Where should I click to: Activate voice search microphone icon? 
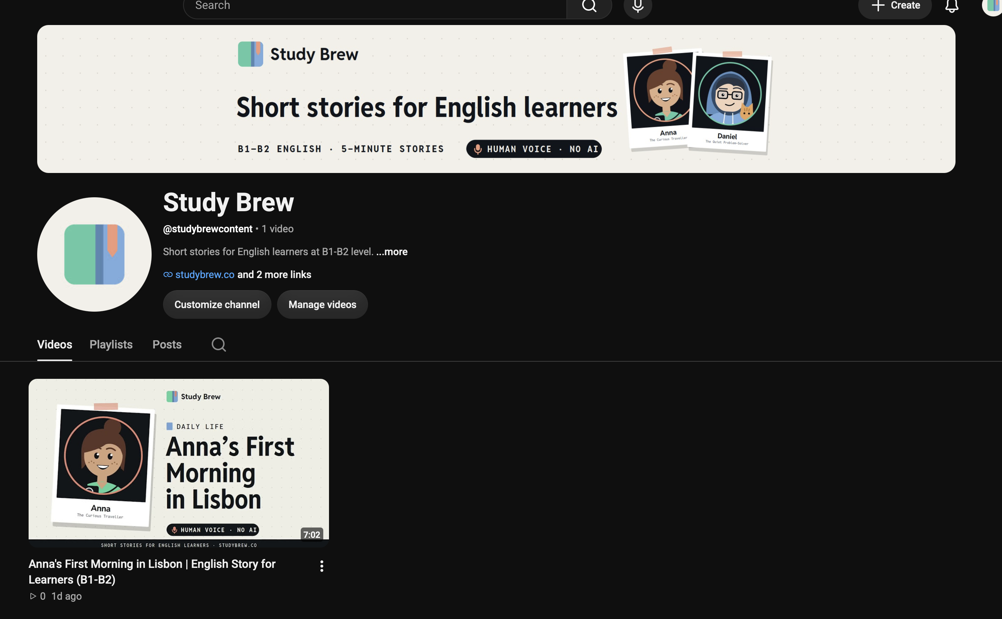tap(638, 6)
